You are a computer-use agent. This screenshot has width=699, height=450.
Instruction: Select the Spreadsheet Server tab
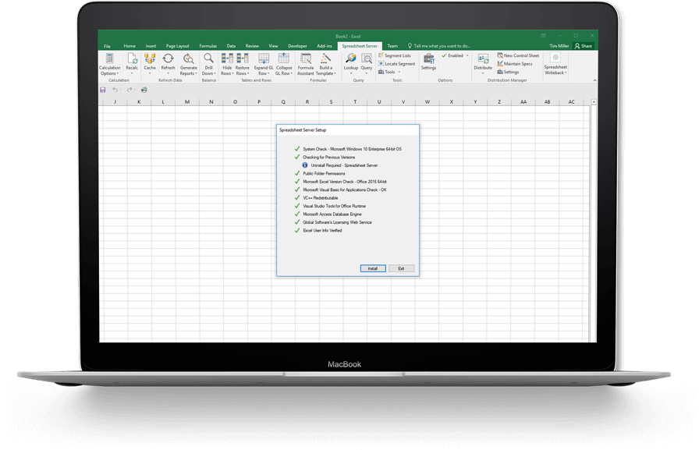(x=360, y=46)
